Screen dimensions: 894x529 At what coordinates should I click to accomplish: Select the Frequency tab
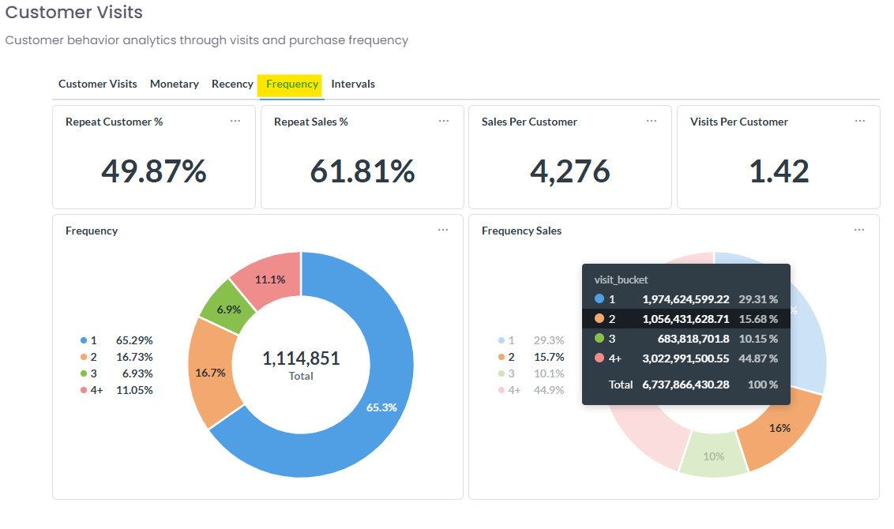(292, 84)
